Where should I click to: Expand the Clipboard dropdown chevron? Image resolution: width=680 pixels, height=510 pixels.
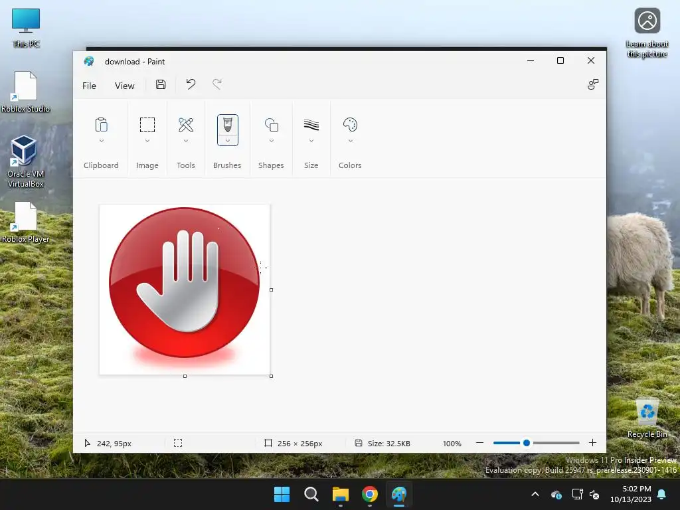coord(102,141)
